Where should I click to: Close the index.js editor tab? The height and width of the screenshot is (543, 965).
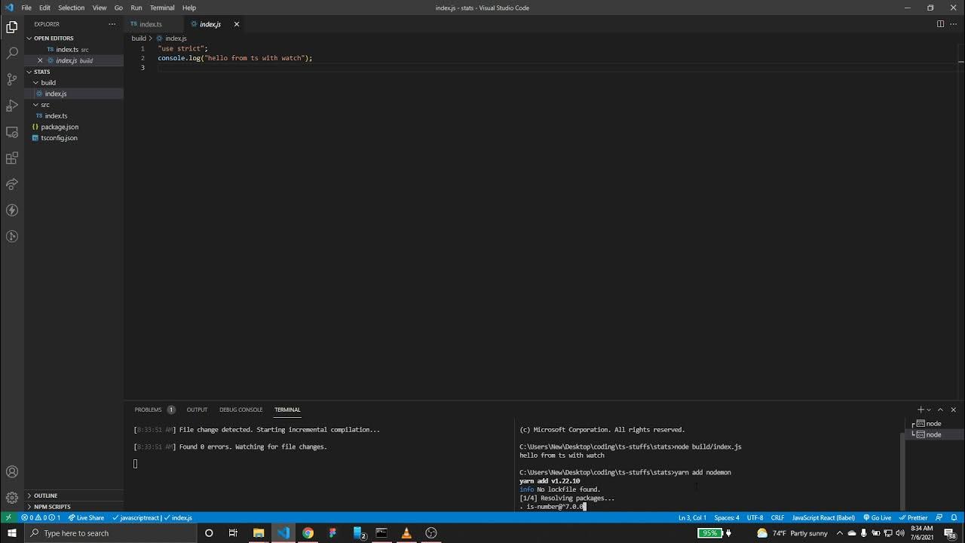pyautogui.click(x=236, y=24)
